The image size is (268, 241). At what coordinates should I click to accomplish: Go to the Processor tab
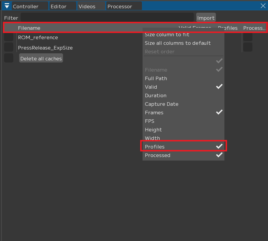point(124,6)
